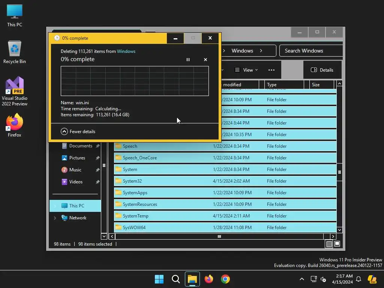Unpin Music using its pin icon
The image size is (384, 288).
(97, 170)
